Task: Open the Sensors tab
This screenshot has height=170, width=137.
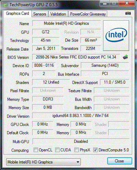Action: 40,14
